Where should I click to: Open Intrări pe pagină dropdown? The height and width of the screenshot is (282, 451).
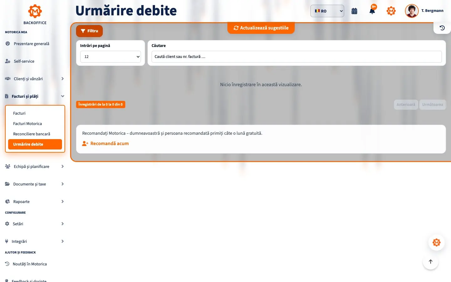pyautogui.click(x=111, y=57)
